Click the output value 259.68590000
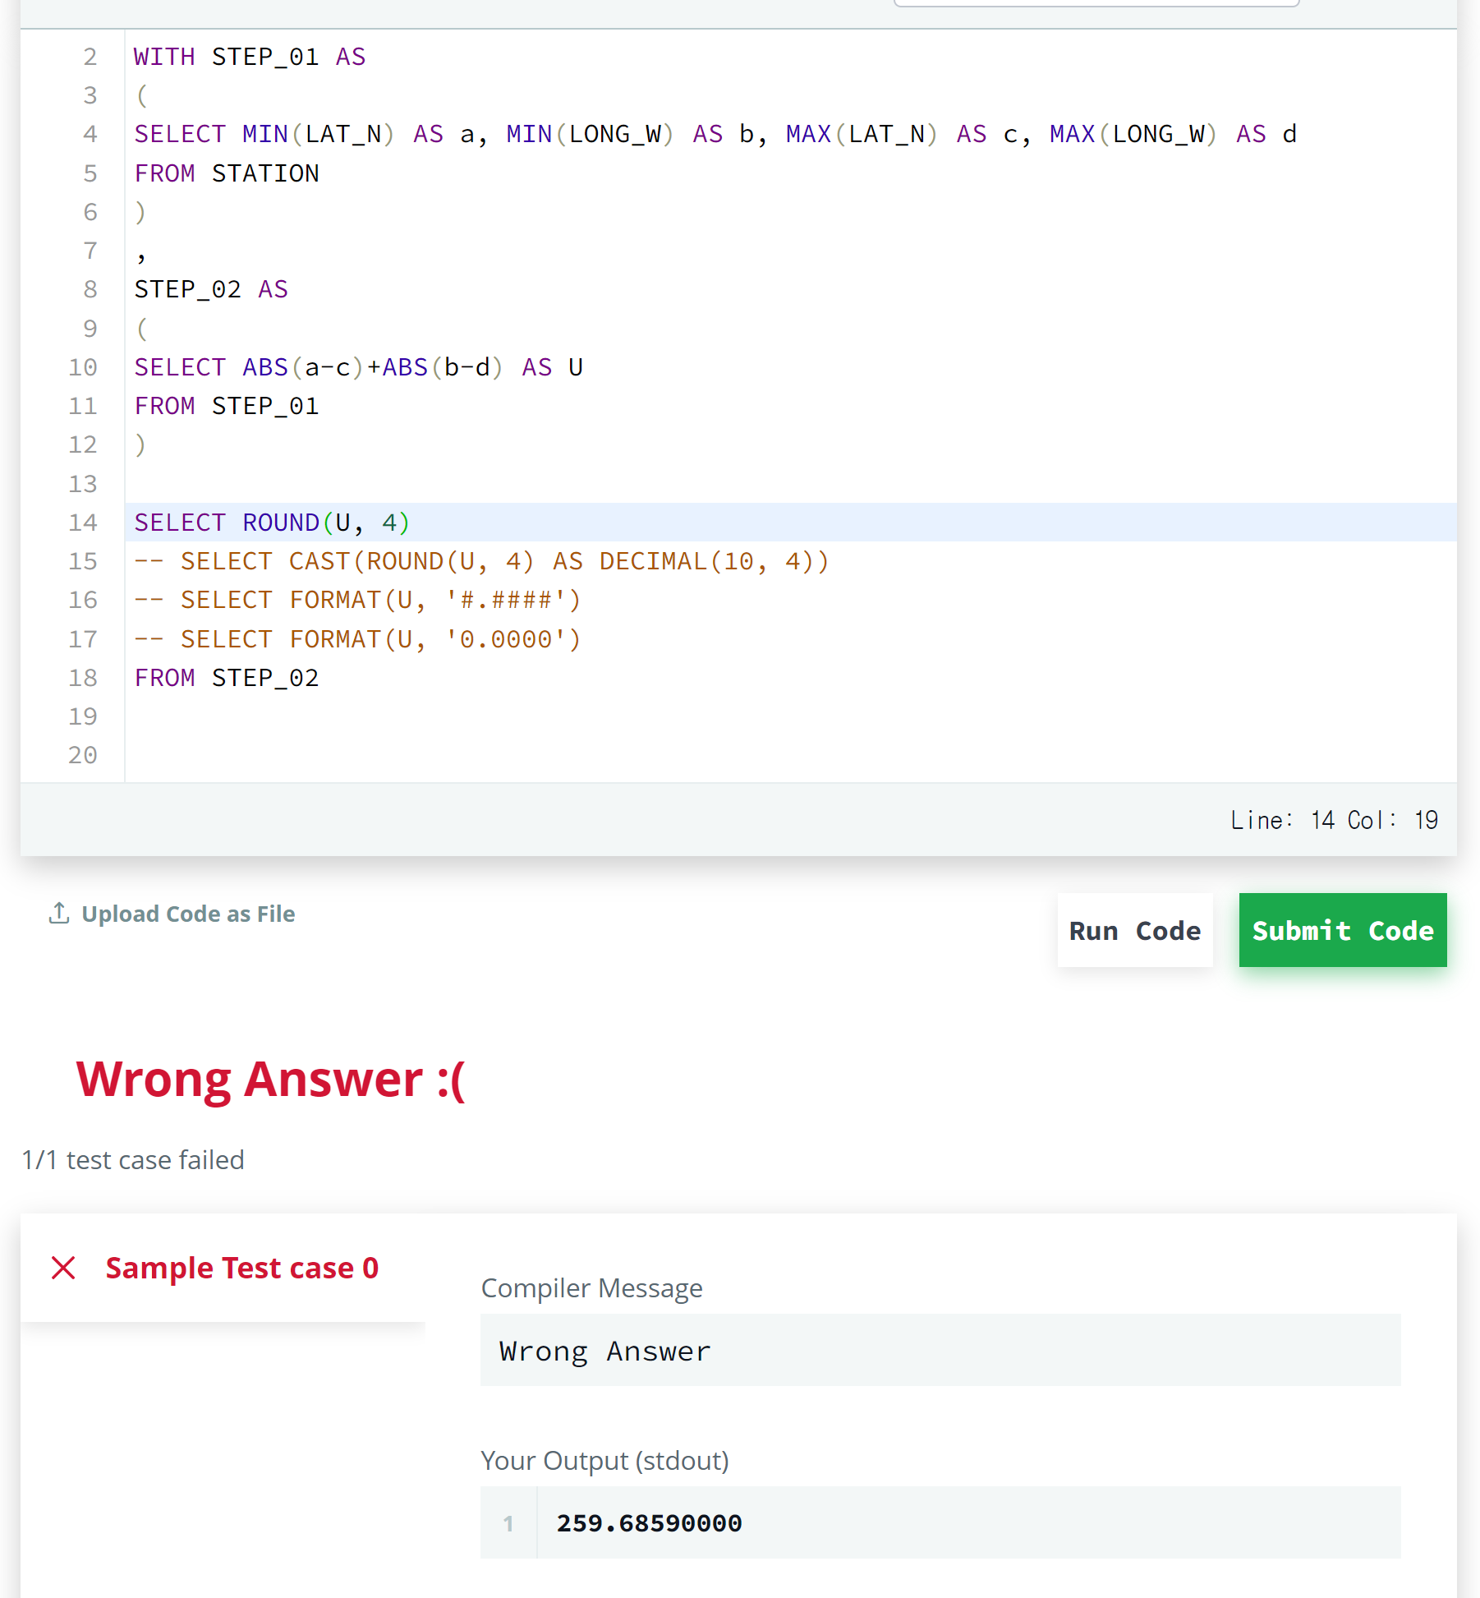Screen dimensions: 1480x1598 pos(649,1522)
